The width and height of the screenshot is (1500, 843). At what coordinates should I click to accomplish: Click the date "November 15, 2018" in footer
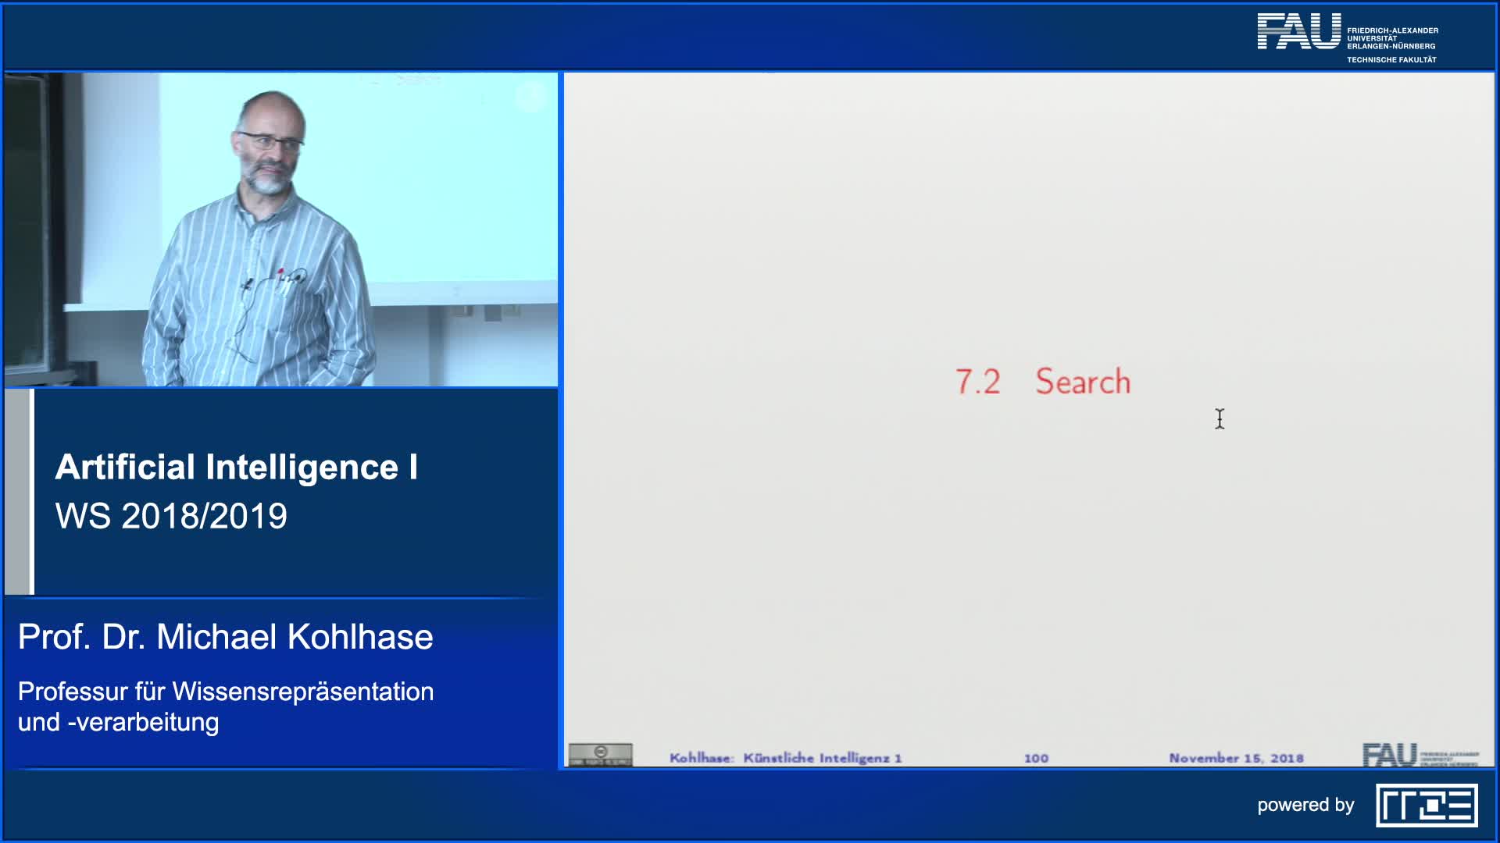[1236, 758]
